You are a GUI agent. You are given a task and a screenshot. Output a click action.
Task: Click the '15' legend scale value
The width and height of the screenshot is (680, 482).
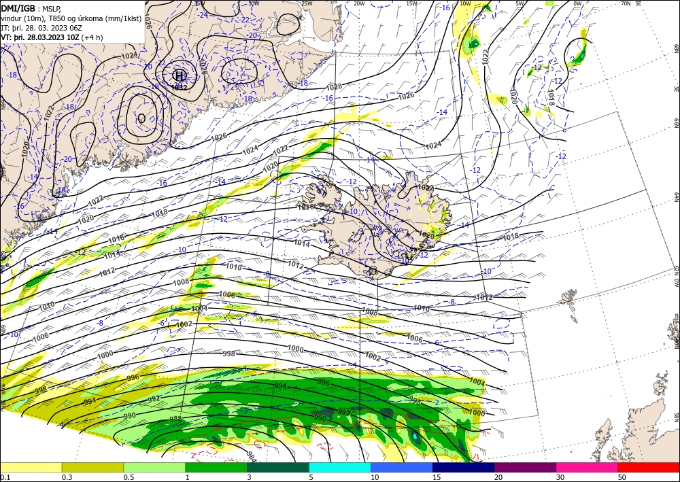tap(437, 477)
